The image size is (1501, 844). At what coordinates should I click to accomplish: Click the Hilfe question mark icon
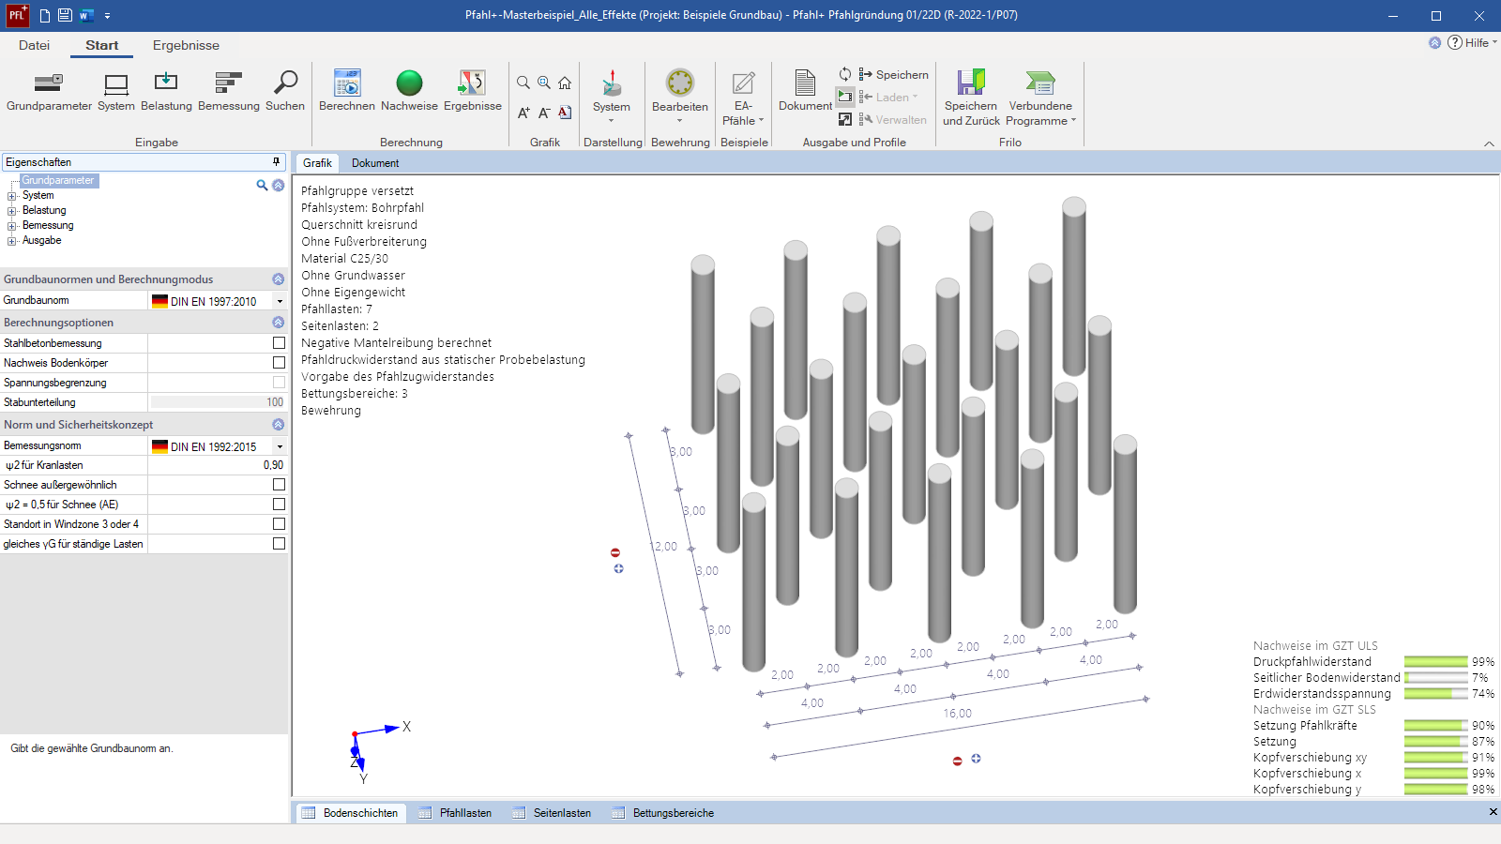pyautogui.click(x=1454, y=42)
